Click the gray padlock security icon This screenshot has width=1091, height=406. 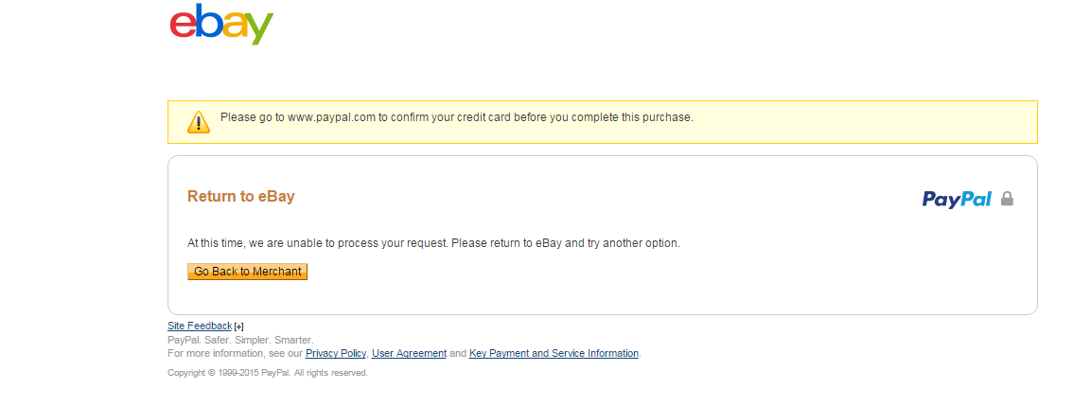tap(1007, 199)
